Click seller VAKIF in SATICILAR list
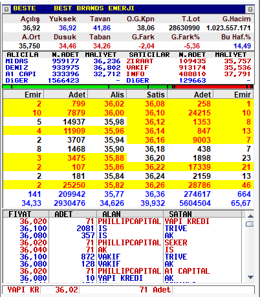260x297 pixels. (x=138, y=68)
